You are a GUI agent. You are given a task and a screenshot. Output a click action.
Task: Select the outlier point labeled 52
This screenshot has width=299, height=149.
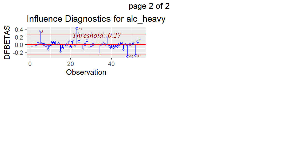136,55
